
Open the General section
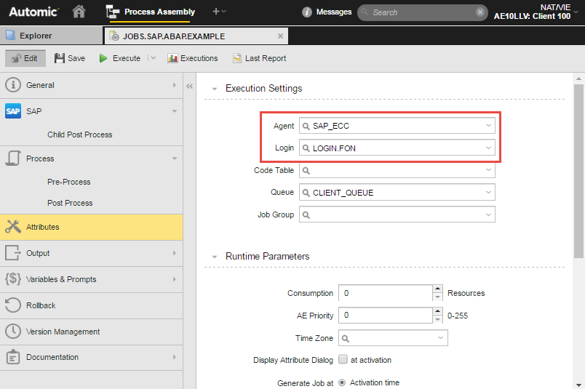point(92,85)
